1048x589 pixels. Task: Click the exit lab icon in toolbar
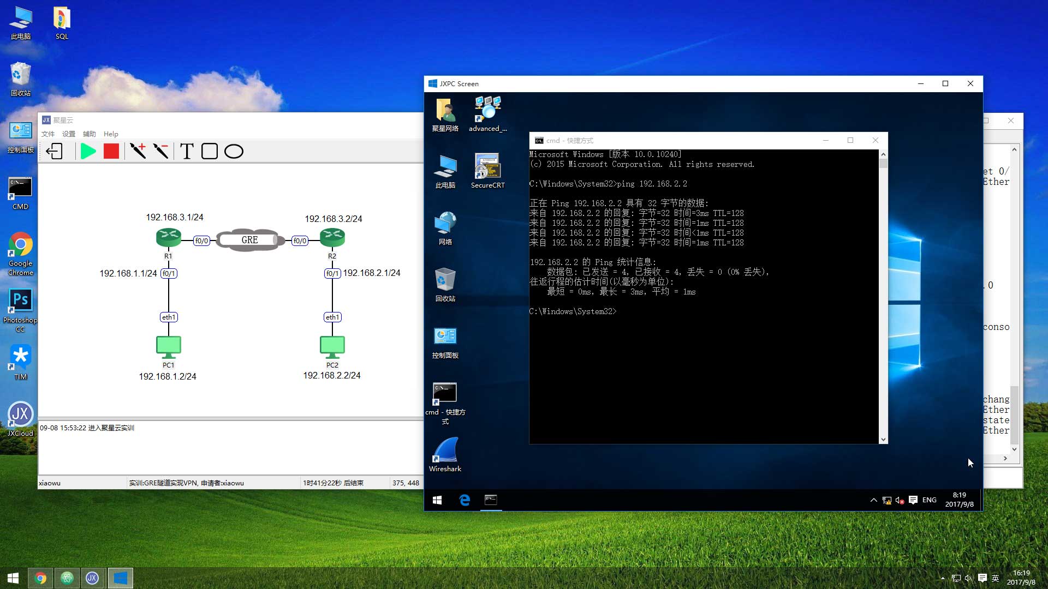tap(55, 151)
